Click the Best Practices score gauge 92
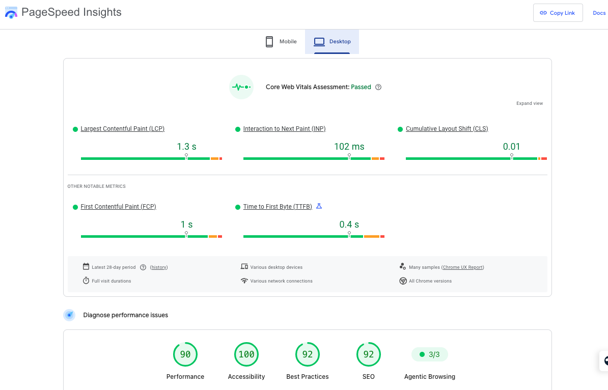 tap(308, 354)
